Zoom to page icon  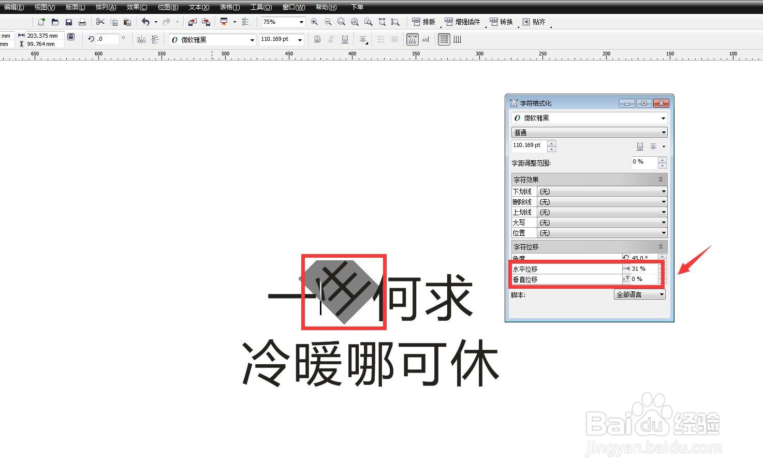(368, 22)
